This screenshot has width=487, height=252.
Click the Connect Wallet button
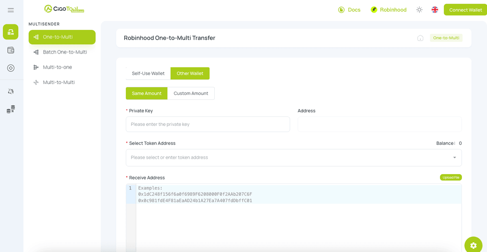(465, 10)
